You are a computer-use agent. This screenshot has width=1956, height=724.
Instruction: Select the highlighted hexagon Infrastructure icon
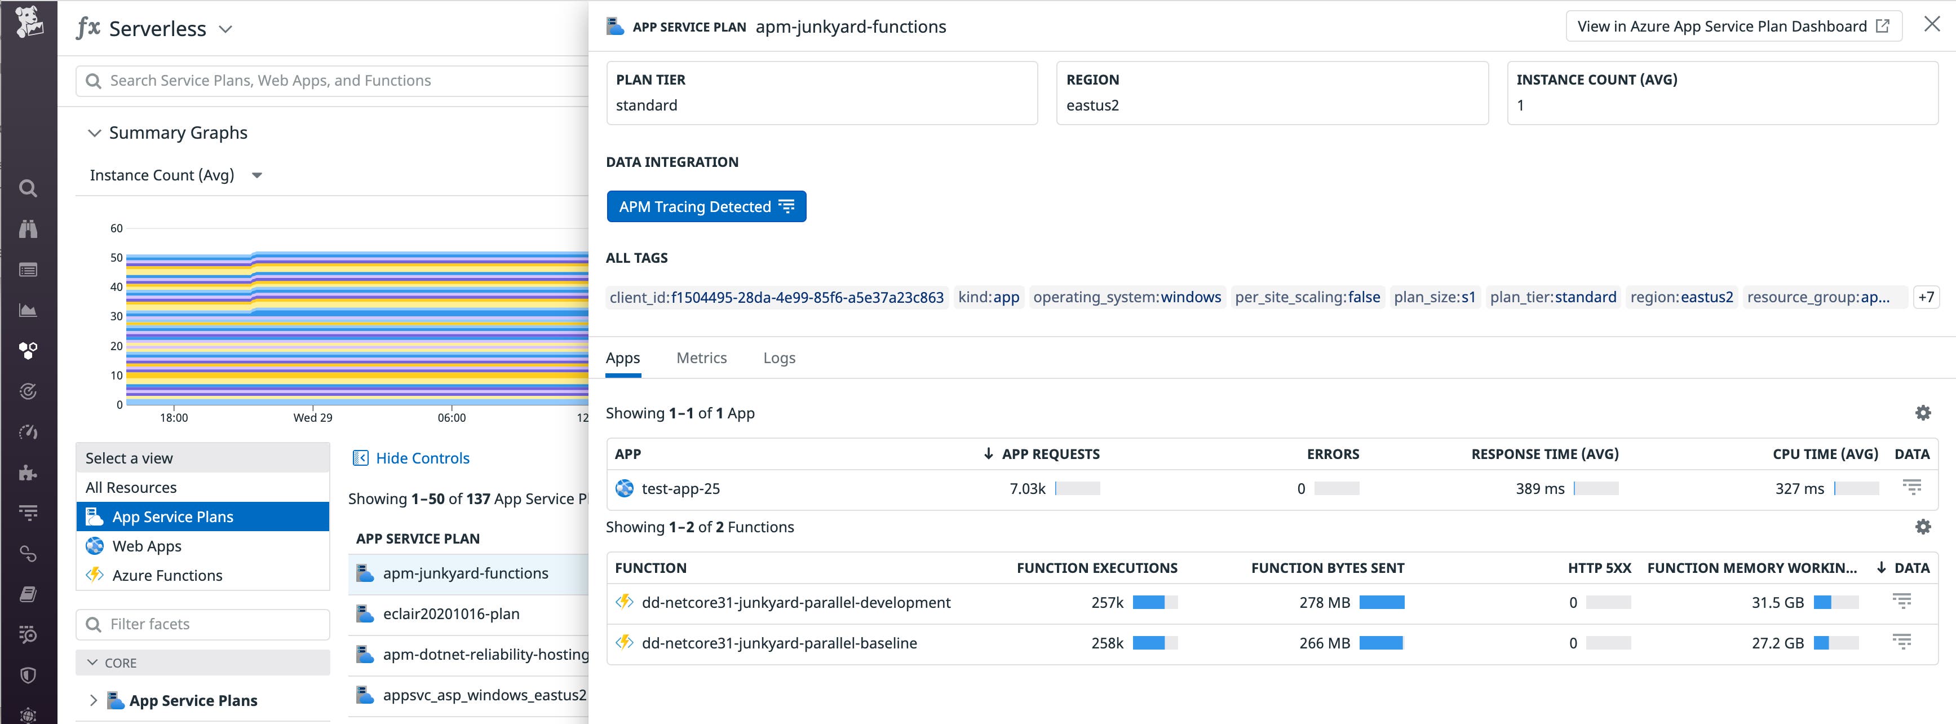pyautogui.click(x=28, y=350)
